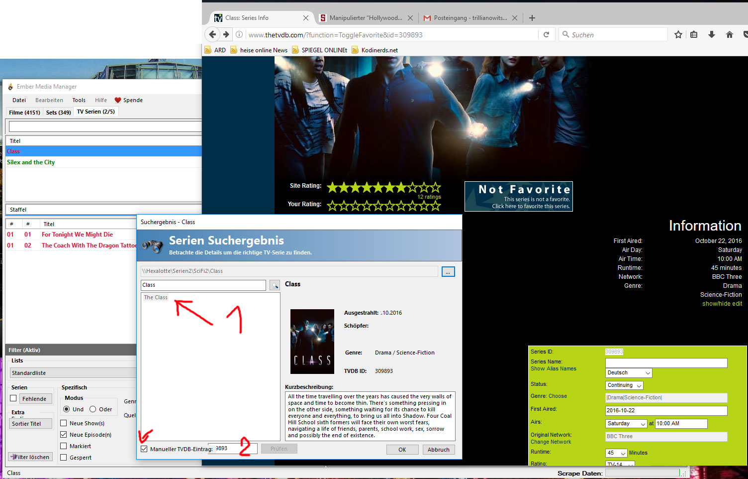The image size is (748, 479).
Task: Click the Change Network link
Action: pyautogui.click(x=551, y=442)
